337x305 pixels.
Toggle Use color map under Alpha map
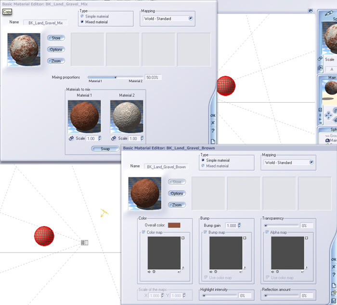coord(268,278)
